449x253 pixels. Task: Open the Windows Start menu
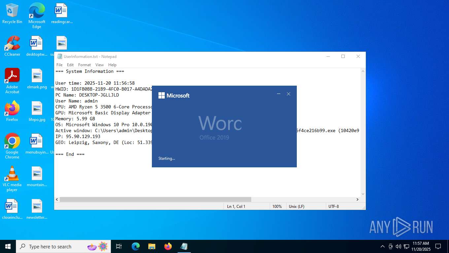[x=8, y=246]
